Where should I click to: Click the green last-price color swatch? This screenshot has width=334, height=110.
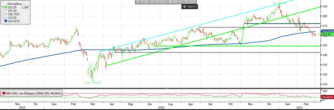(x=5, y=7)
